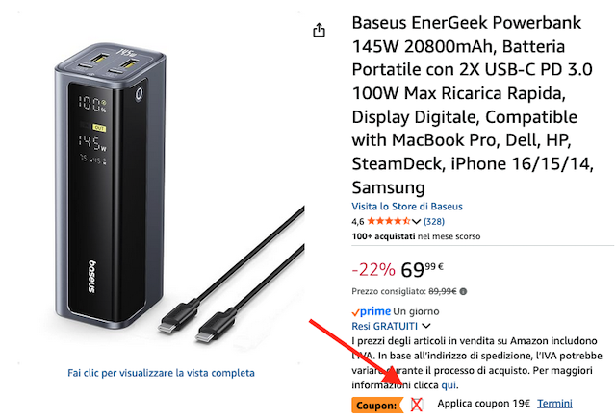The image size is (616, 419).
Task: Open the 328 customer reviews link
Action: click(x=434, y=222)
